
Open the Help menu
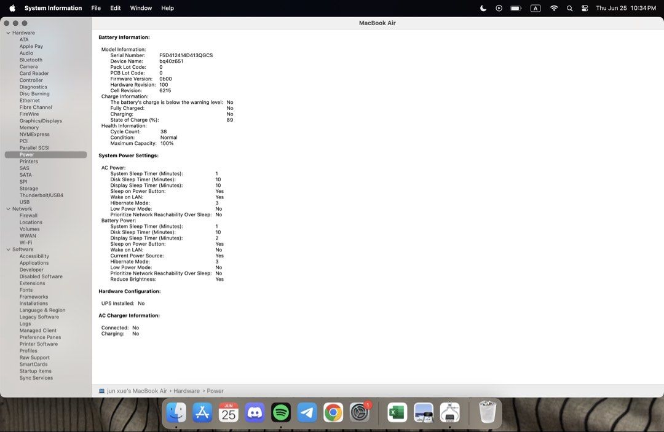[167, 8]
